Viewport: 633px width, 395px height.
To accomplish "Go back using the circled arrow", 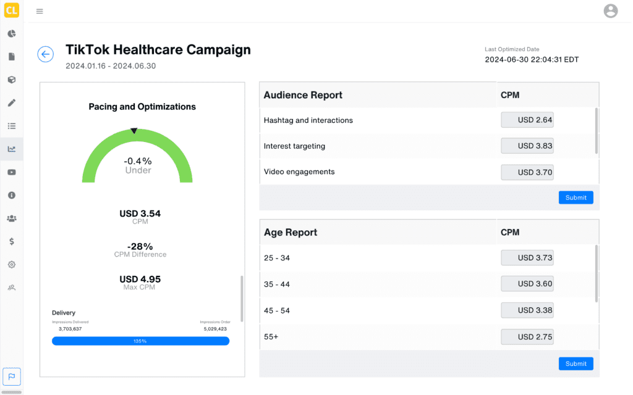I will (x=46, y=54).
